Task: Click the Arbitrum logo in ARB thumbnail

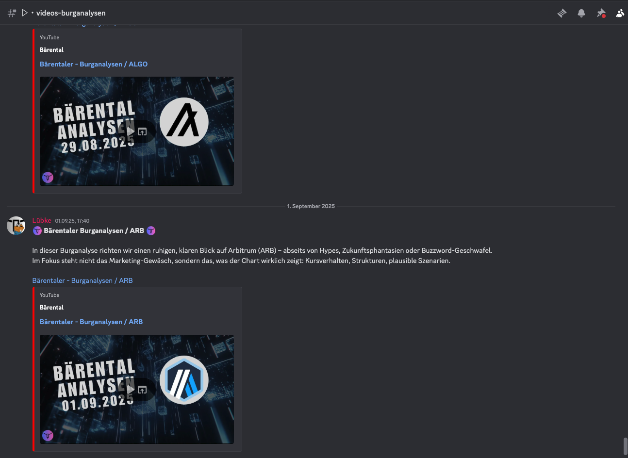Action: pyautogui.click(x=184, y=380)
